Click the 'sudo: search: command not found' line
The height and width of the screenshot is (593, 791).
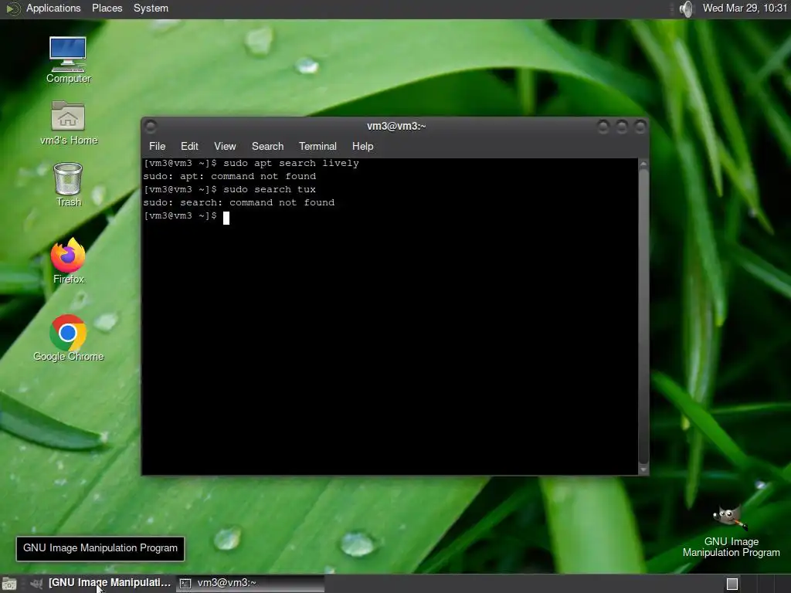pyautogui.click(x=239, y=203)
